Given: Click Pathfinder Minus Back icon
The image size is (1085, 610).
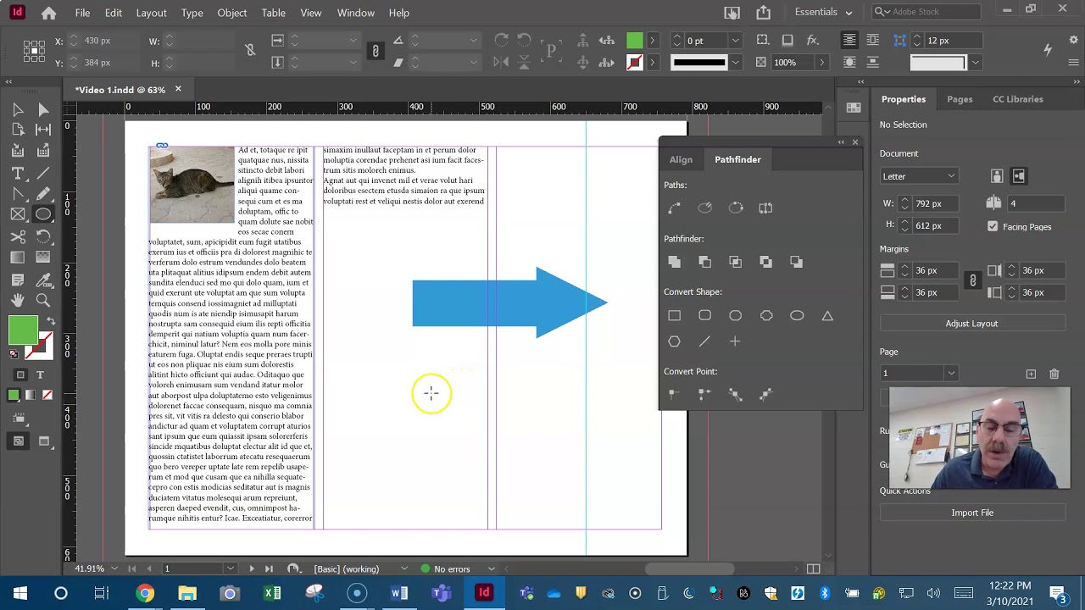Looking at the screenshot, I should coord(796,262).
